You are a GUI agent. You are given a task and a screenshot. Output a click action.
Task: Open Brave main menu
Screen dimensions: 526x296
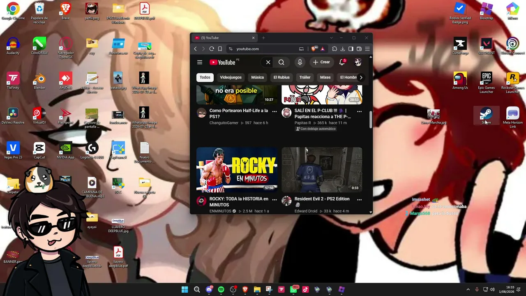pyautogui.click(x=367, y=49)
